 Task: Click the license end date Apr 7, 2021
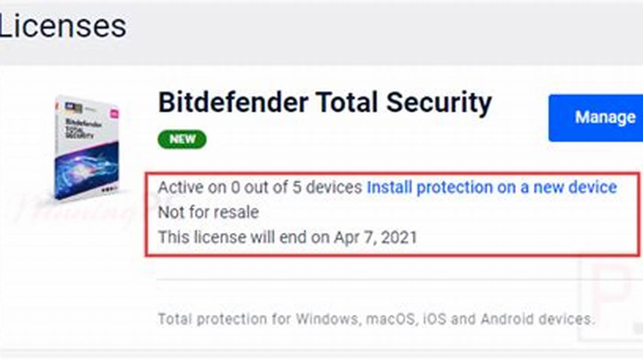click(377, 237)
